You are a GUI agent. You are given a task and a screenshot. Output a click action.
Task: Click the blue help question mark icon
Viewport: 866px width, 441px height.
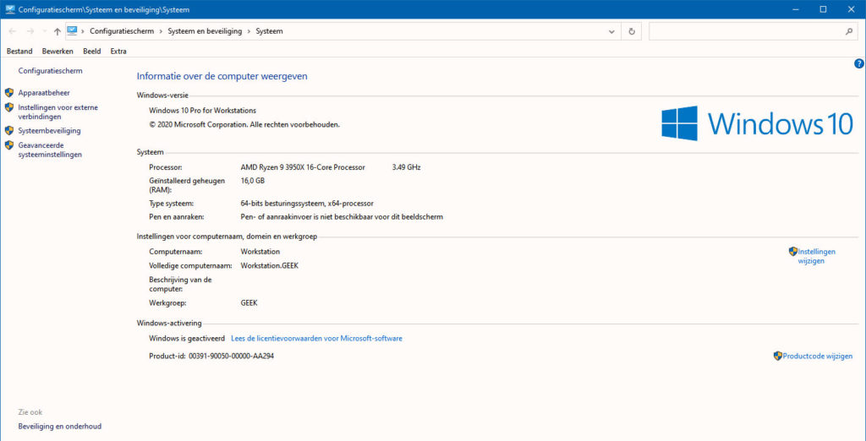click(859, 64)
